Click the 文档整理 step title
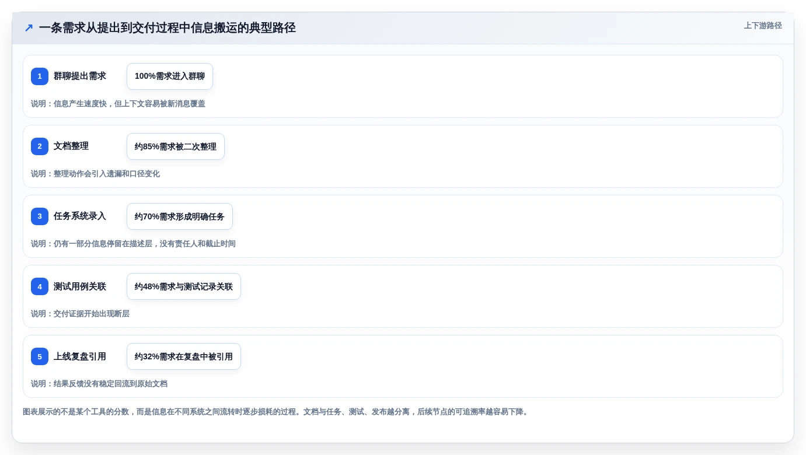 [x=71, y=146]
